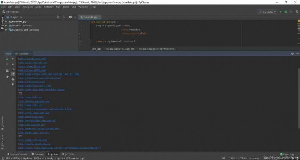Open the File menu

click(3, 7)
